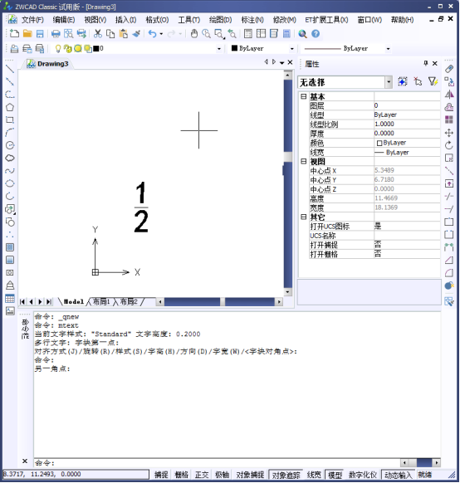Return to previous zoom view
This screenshot has width=460, height=483.
pyautogui.click(x=232, y=33)
